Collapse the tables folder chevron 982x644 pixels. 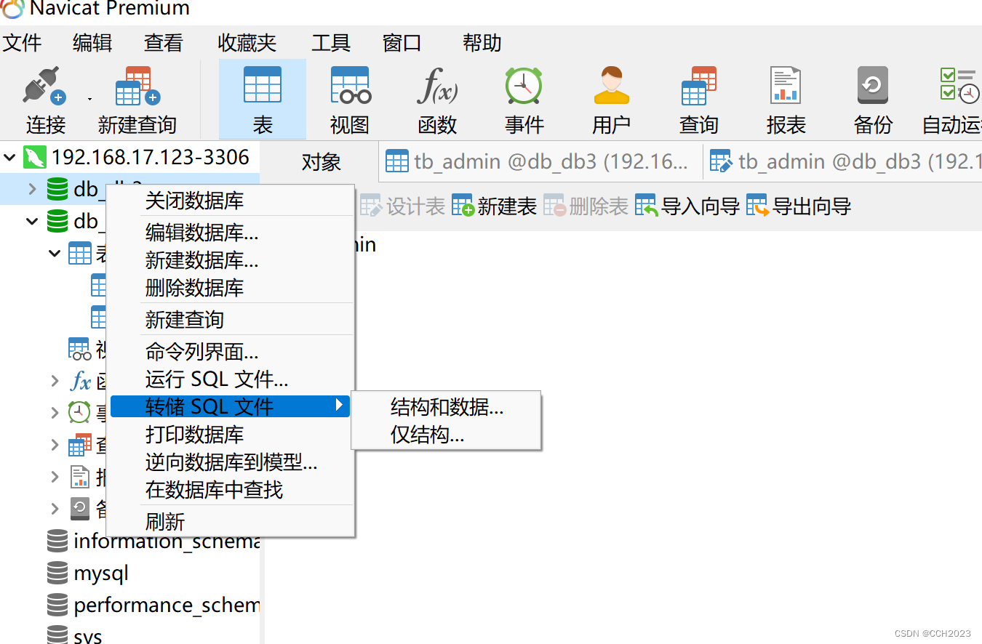tap(55, 253)
